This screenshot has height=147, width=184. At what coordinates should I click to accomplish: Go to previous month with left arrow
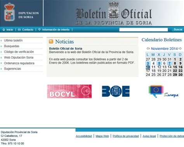coord(148,48)
